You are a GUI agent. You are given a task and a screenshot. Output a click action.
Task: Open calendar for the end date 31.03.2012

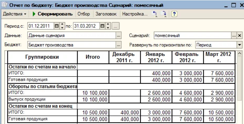tap(102, 26)
